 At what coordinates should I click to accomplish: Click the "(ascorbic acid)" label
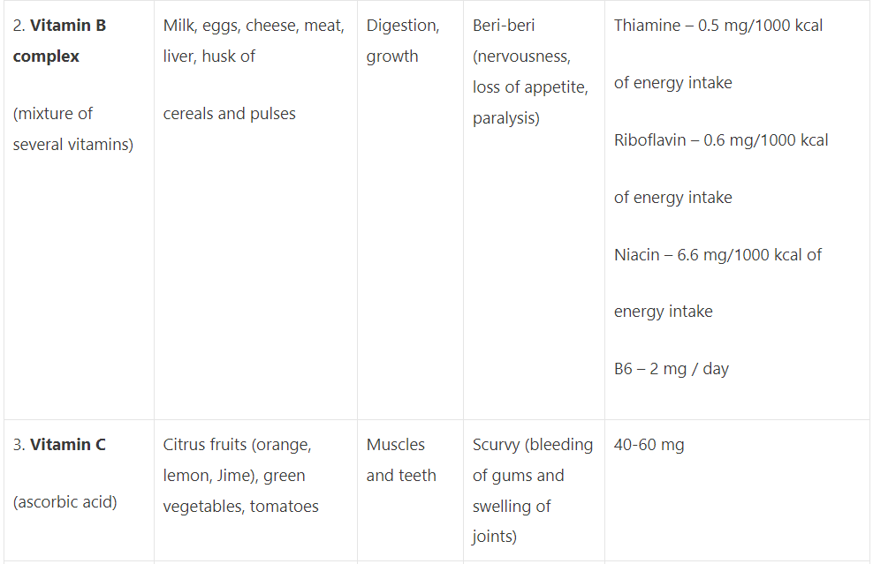click(65, 502)
